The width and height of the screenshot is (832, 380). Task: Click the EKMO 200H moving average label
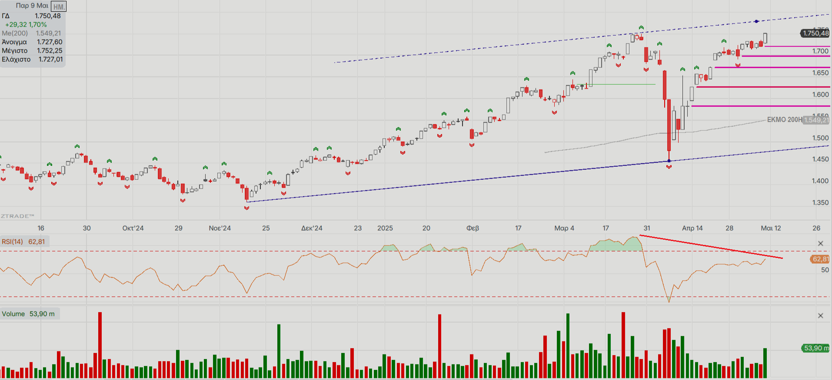784,119
